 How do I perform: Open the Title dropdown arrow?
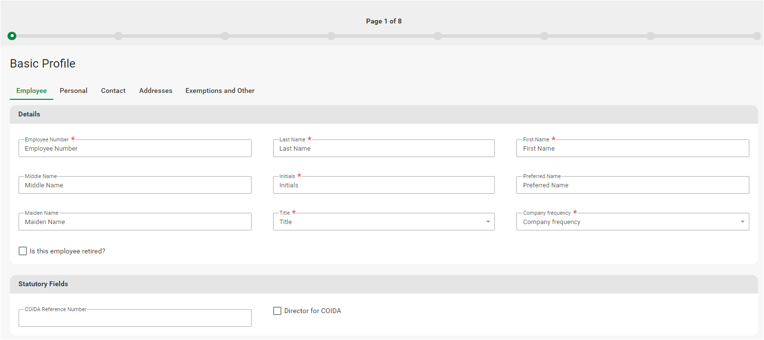[x=487, y=222]
